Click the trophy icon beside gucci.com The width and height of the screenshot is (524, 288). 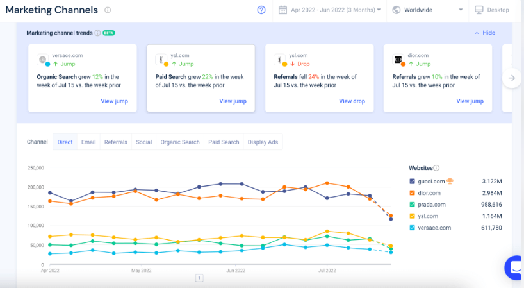coord(450,181)
